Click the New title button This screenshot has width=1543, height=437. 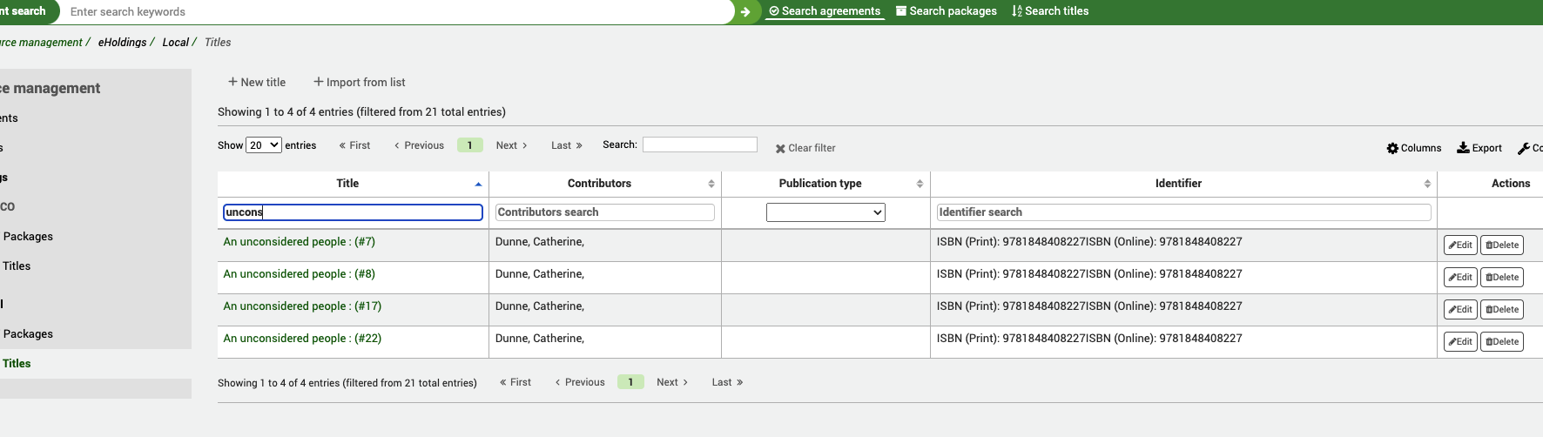click(257, 82)
